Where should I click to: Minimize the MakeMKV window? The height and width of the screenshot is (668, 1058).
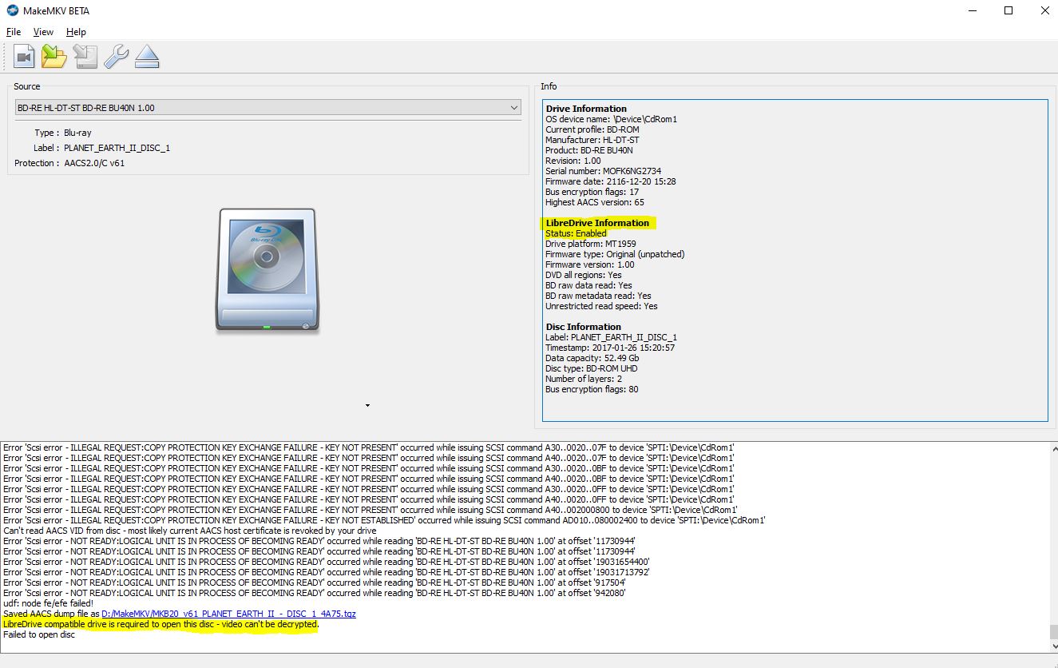click(x=971, y=11)
